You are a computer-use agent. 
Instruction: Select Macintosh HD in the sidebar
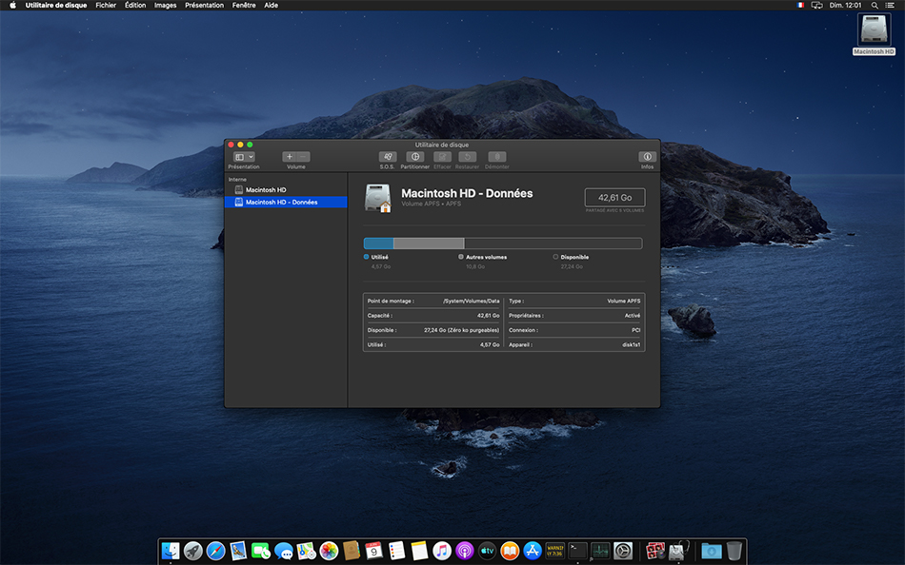(x=286, y=189)
